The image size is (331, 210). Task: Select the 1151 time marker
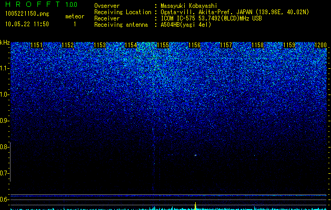(x=36, y=45)
